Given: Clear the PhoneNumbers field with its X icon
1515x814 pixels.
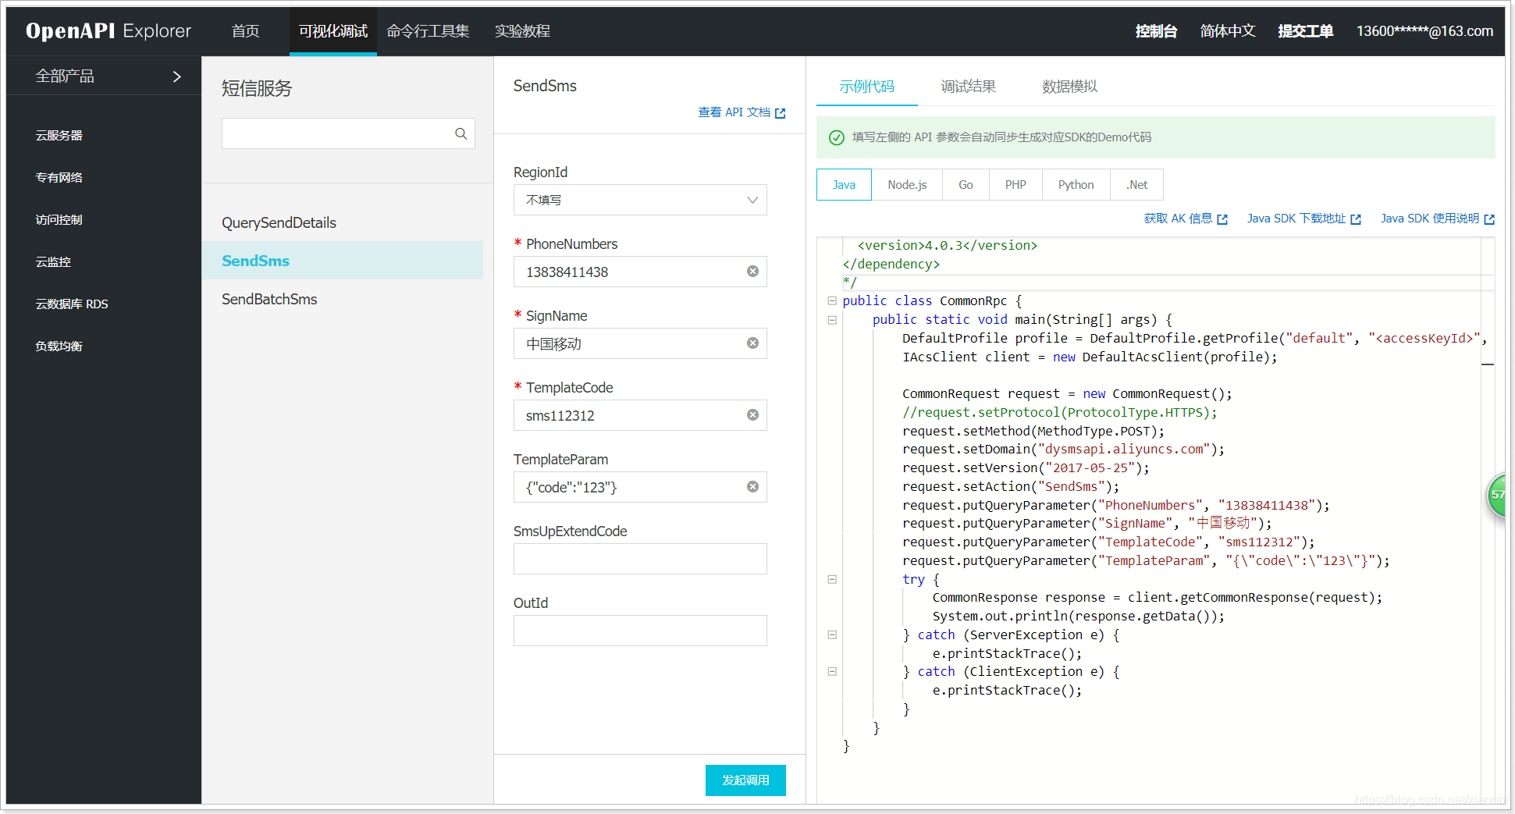Looking at the screenshot, I should pos(752,272).
